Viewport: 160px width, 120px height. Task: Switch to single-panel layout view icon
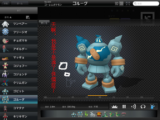tap(117, 4)
